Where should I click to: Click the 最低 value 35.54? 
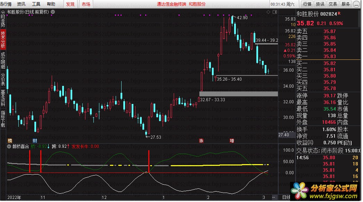pos(329,108)
